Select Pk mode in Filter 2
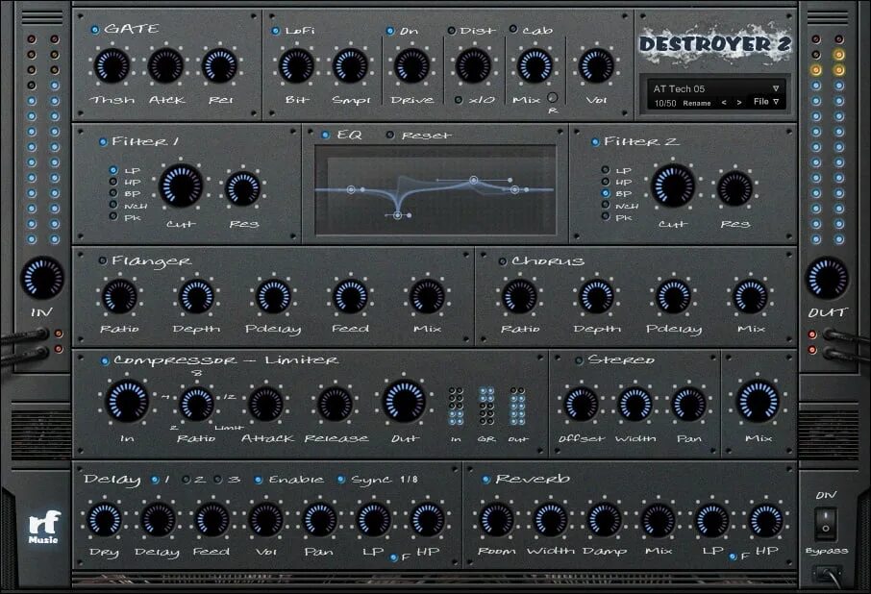This screenshot has height=594, width=871. point(606,216)
